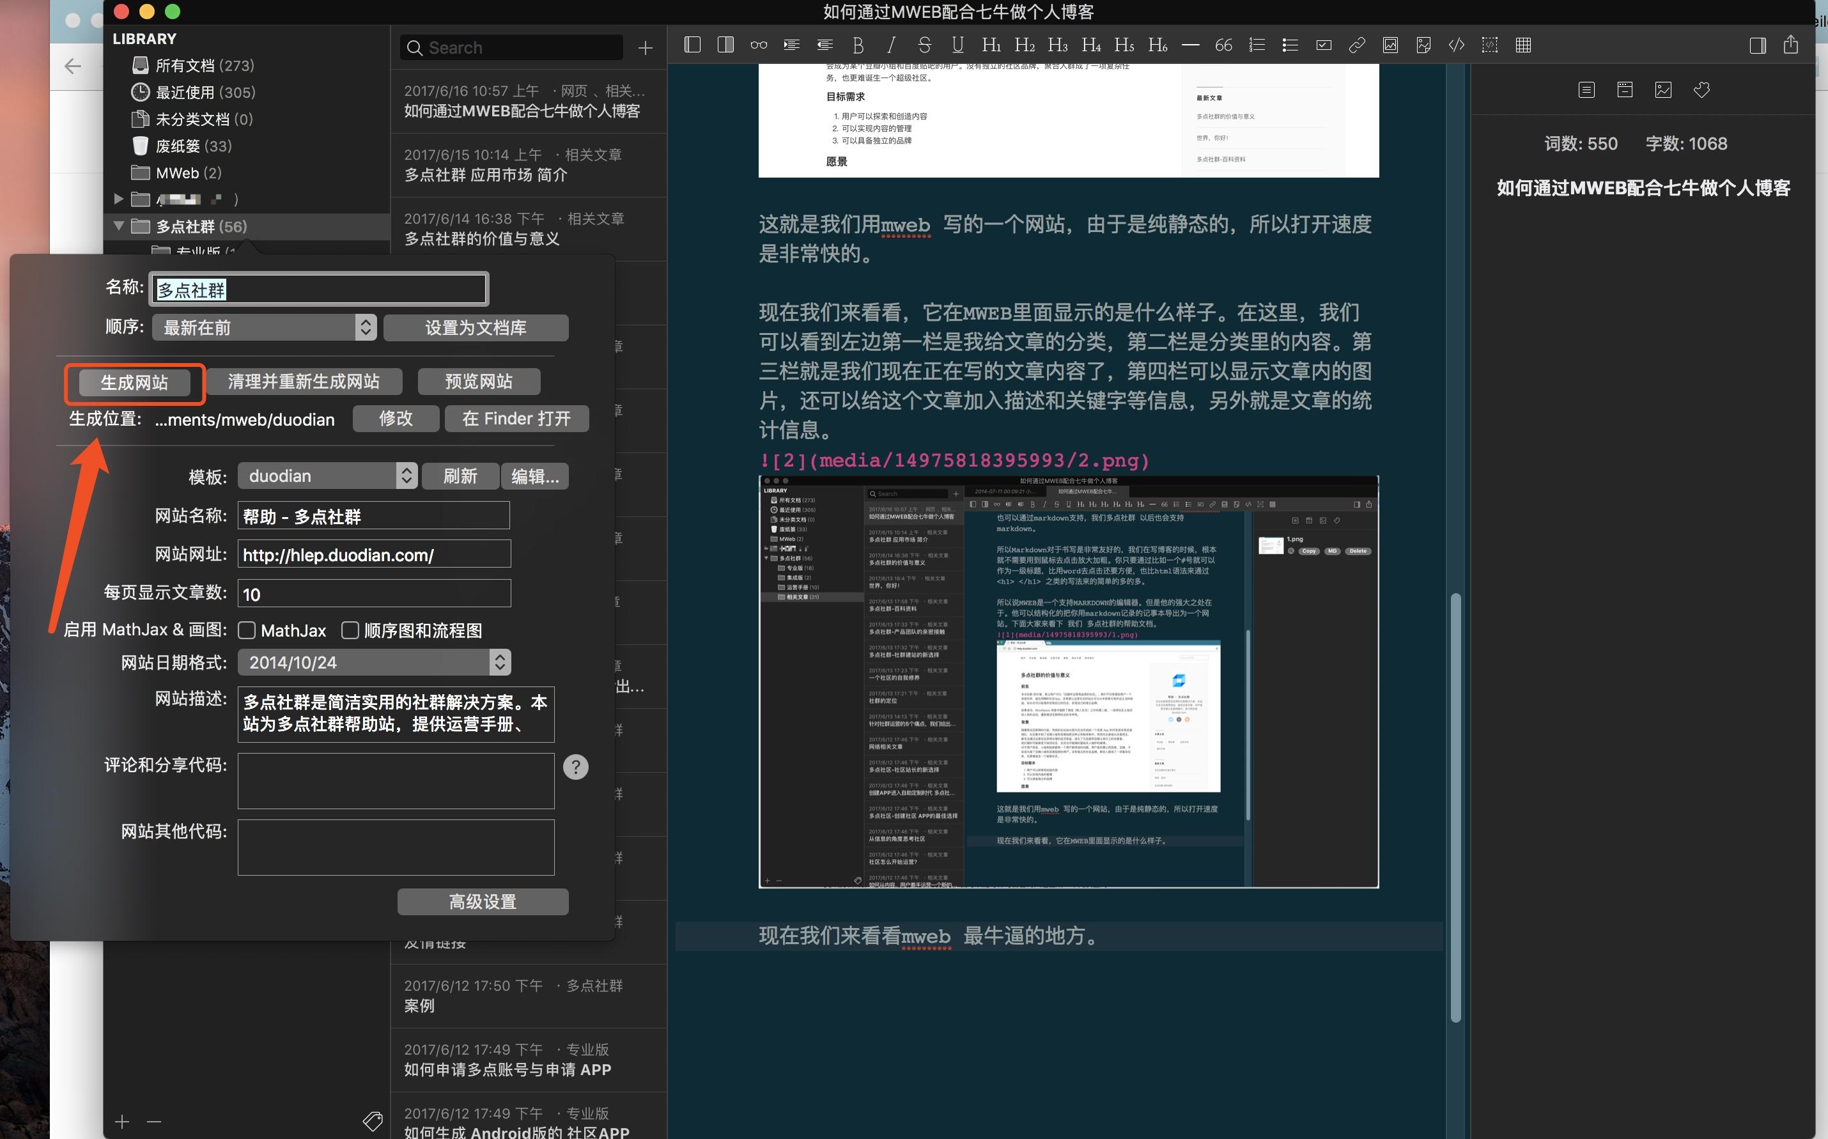
Task: Show the tags tab icon in right panel
Action: pos(1701,89)
